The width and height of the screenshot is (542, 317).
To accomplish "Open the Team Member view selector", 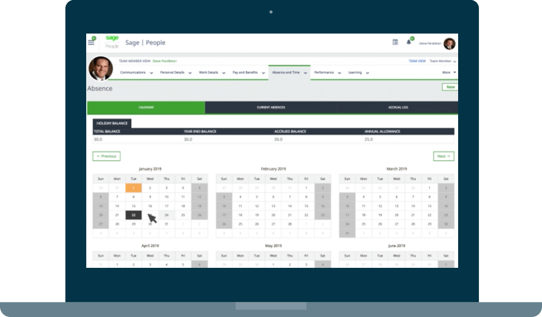I will 443,61.
